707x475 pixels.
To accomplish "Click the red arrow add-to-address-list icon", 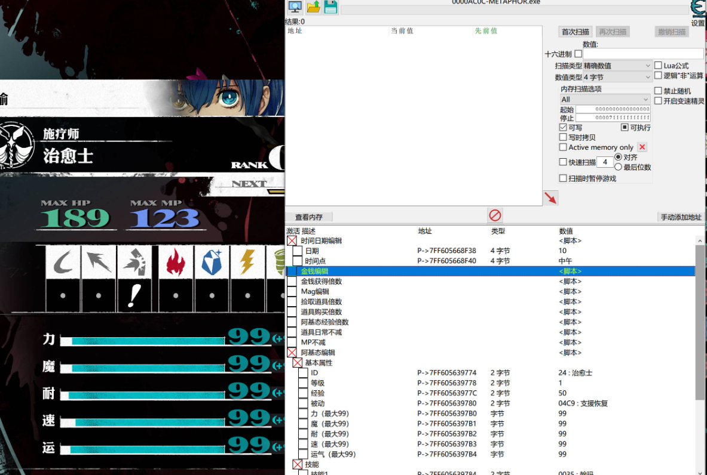I will click(550, 198).
